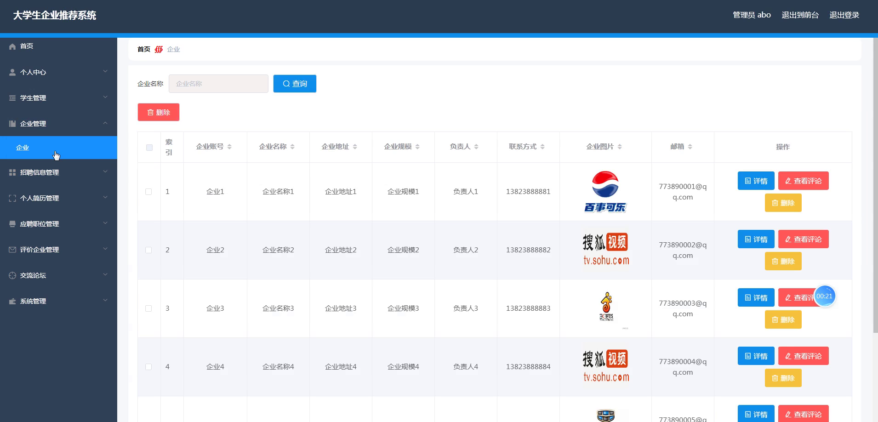Click 查看评论 for 企业4
Screen dimensions: 878x422
click(804, 356)
